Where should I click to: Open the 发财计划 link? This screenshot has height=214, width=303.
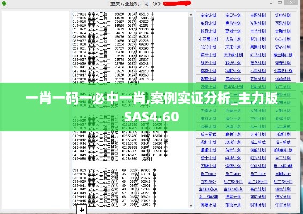[x=258, y=23]
